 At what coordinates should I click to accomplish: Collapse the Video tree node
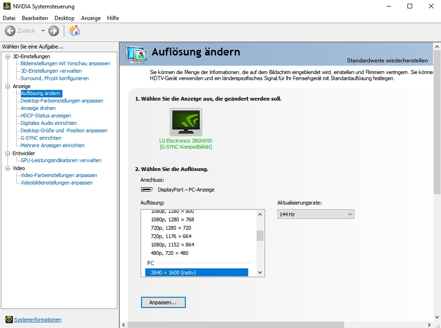coord(8,168)
